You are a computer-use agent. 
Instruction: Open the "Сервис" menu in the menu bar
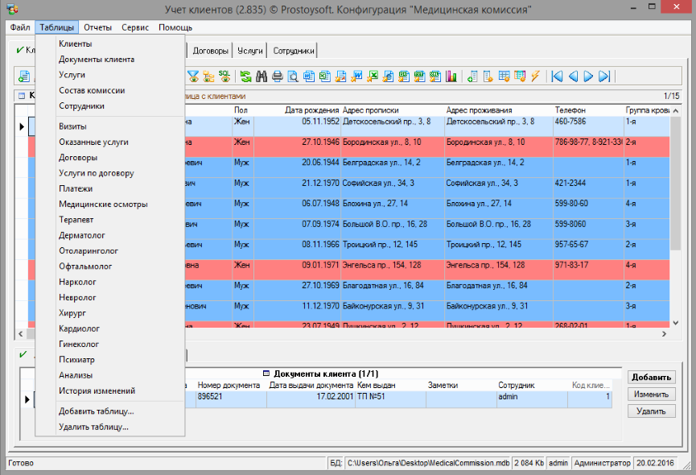(x=135, y=27)
